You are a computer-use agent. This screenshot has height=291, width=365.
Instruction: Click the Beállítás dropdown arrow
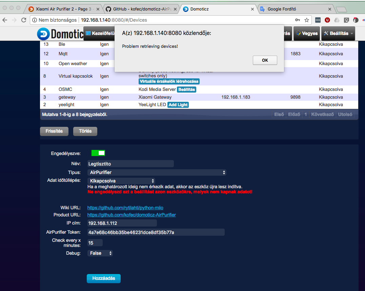[x=352, y=34]
